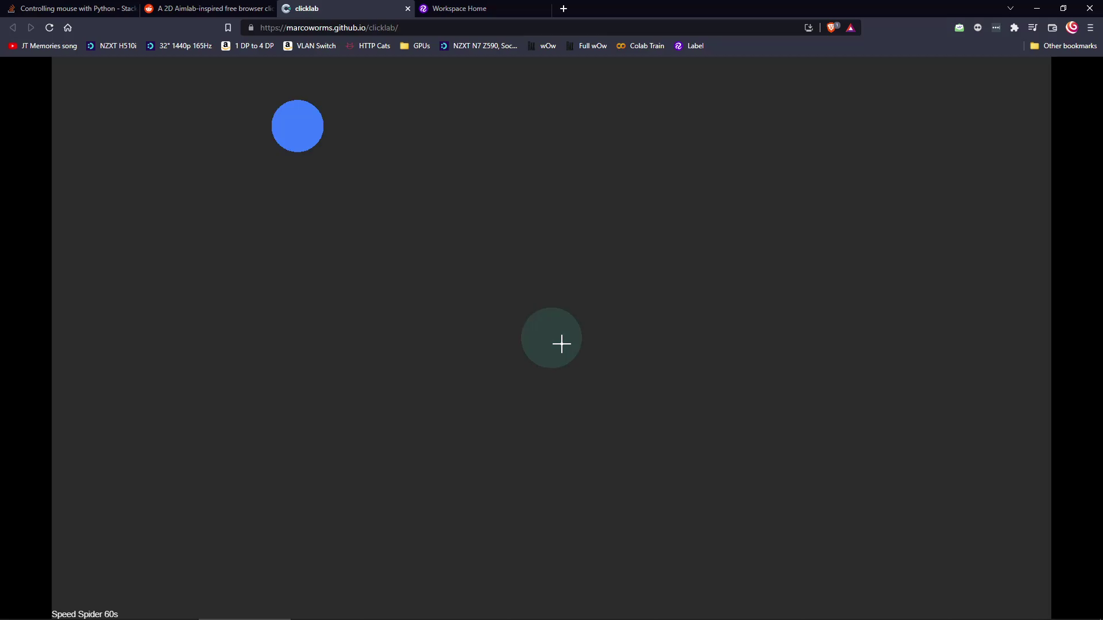This screenshot has width=1103, height=620.
Task: Click the page download icon beside the address bar
Action: [x=808, y=27]
